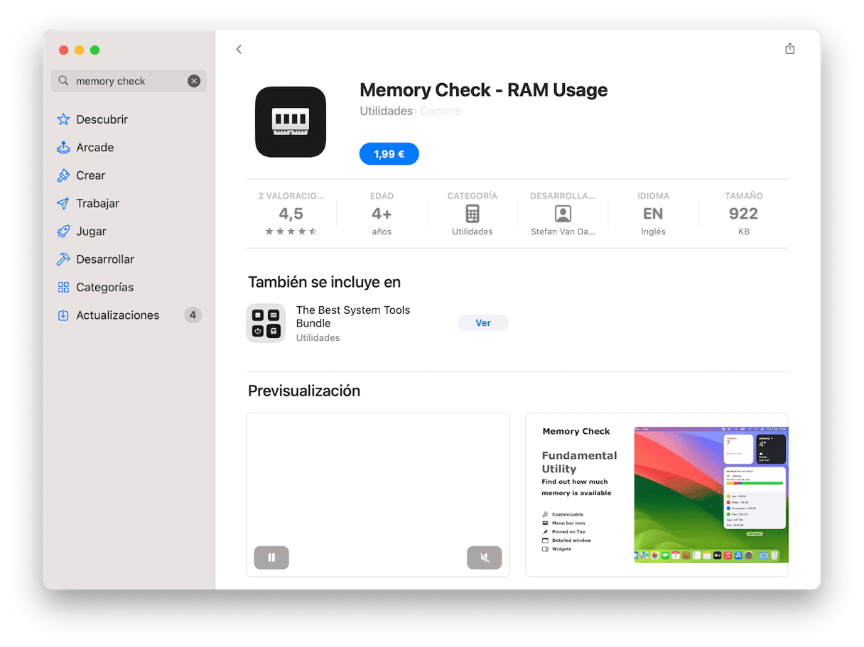Go back using the back chevron
864x647 pixels.
click(239, 49)
